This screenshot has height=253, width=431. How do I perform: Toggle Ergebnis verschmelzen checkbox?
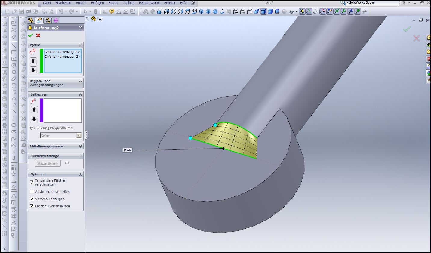click(x=32, y=206)
